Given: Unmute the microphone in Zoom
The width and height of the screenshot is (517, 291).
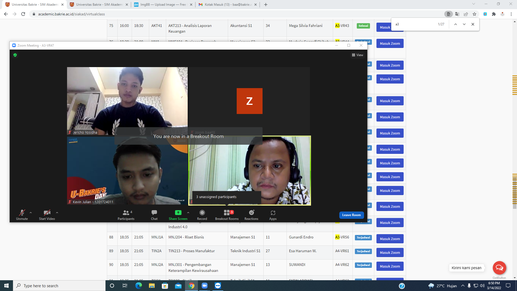Looking at the screenshot, I should pos(22,215).
